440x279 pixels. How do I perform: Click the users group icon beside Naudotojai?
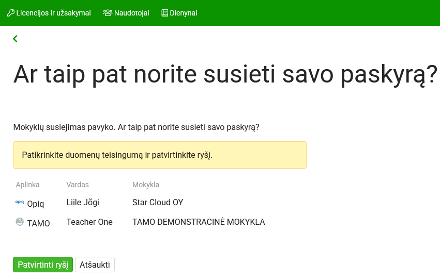click(108, 13)
